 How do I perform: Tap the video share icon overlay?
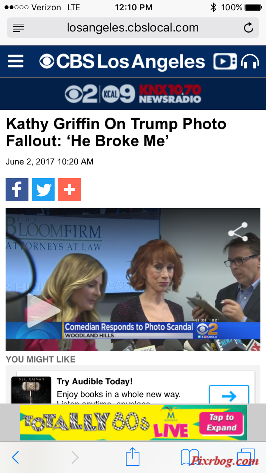click(238, 232)
